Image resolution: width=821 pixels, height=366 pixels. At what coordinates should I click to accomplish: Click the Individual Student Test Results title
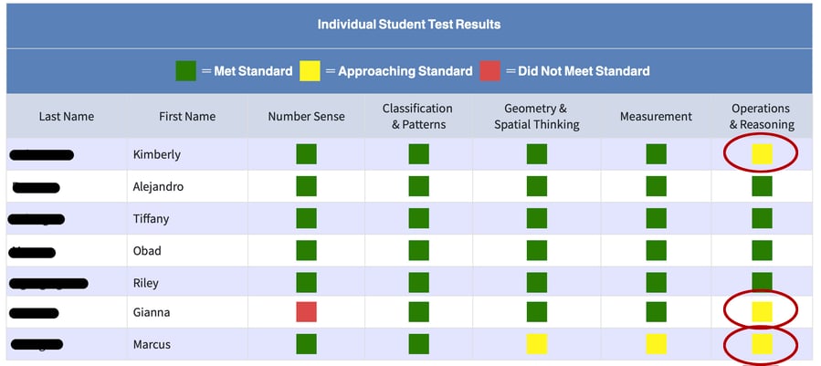[409, 25]
